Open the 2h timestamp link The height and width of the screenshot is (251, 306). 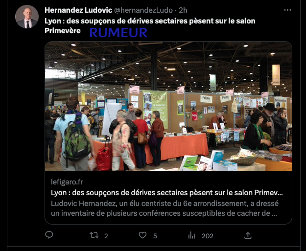(183, 10)
